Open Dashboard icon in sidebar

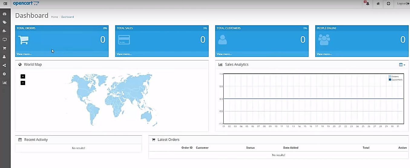pyautogui.click(x=5, y=14)
